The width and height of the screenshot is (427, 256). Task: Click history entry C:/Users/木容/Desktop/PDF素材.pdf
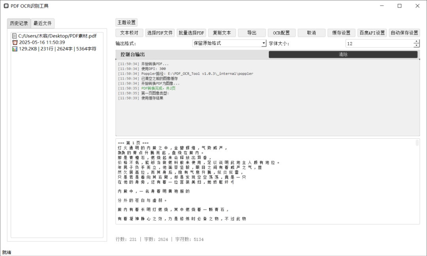pyautogui.click(x=57, y=36)
